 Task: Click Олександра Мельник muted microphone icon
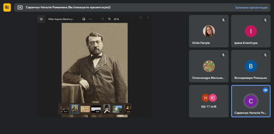[x=223, y=55]
